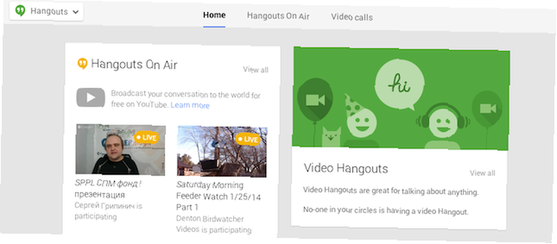Click 'Broadcast your conversation to the world' text

(186, 100)
